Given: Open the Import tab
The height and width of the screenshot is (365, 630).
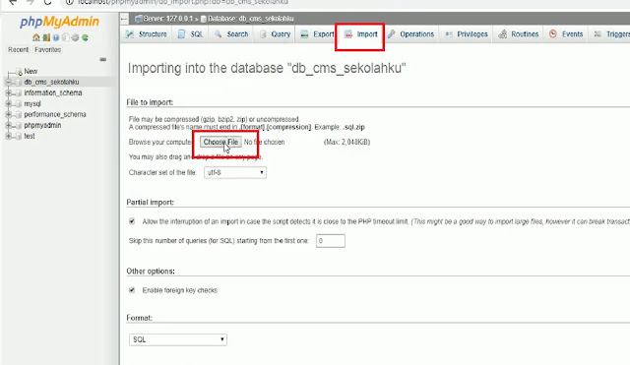Looking at the screenshot, I should pos(361,34).
